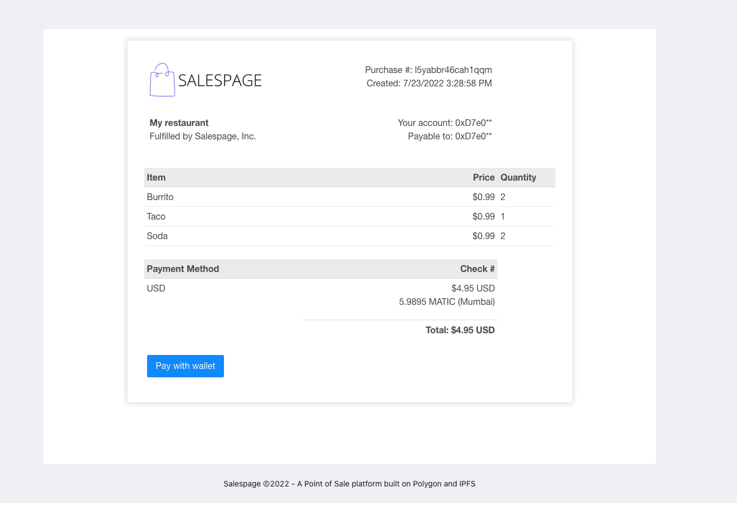Click the Salespage shopping bag logo icon
This screenshot has width=737, height=511.
click(x=162, y=80)
